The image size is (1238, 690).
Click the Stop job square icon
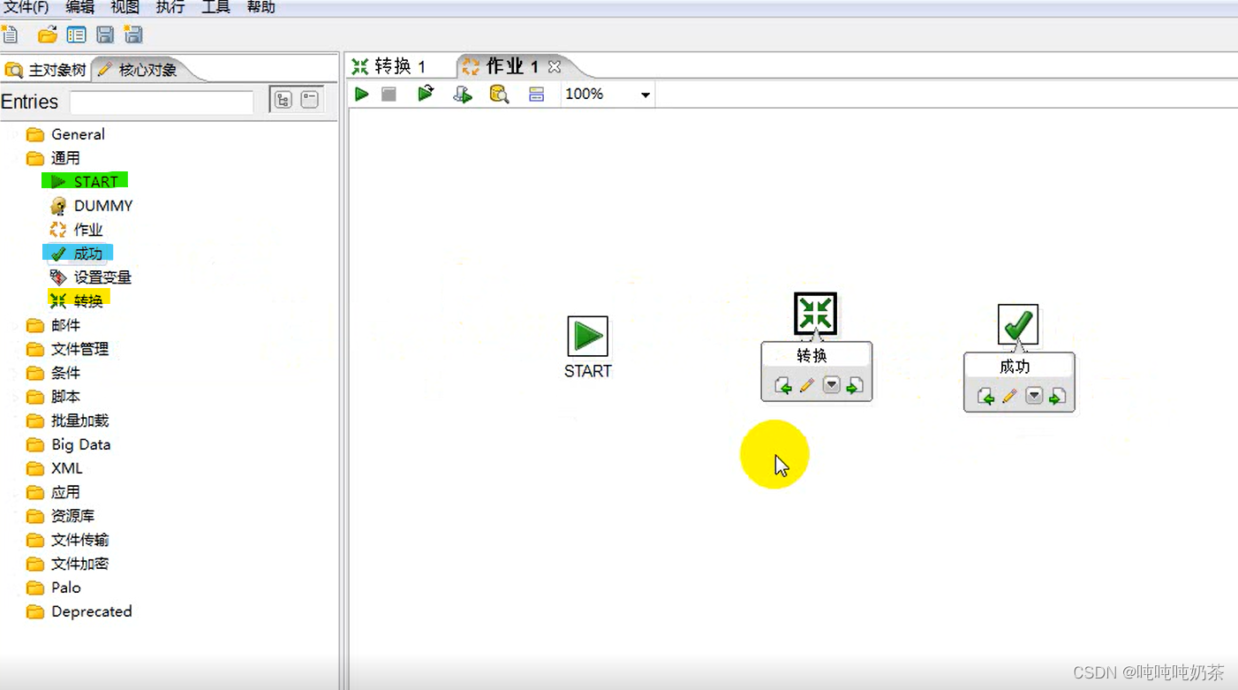(389, 94)
